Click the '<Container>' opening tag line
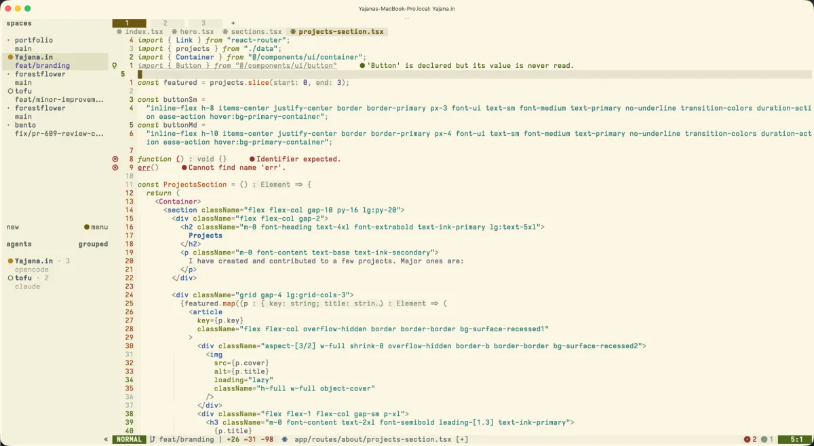The width and height of the screenshot is (814, 446). 178,202
